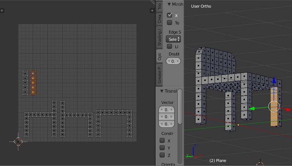Collapse the Translate operator panel

coord(162,91)
